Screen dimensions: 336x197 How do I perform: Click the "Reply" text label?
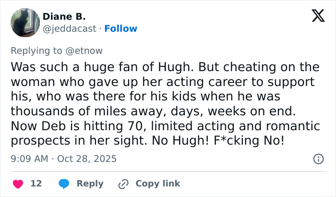pos(90,184)
